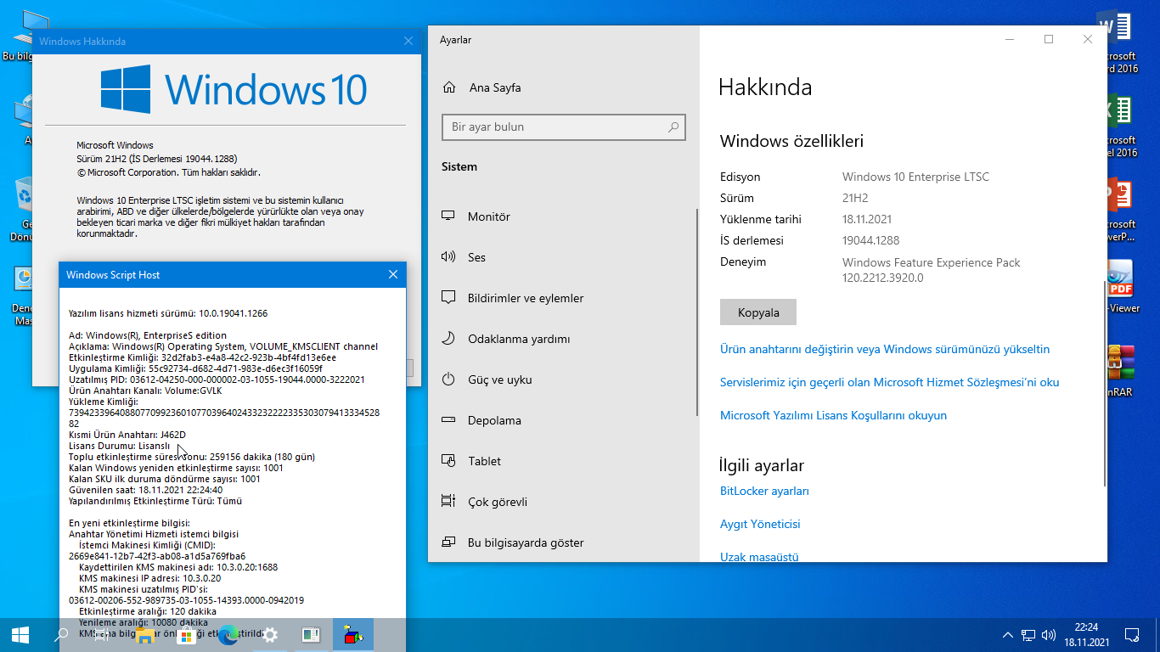Click inside 'Bir ayar bulun' search field
The height and width of the screenshot is (652, 1160).
[564, 127]
